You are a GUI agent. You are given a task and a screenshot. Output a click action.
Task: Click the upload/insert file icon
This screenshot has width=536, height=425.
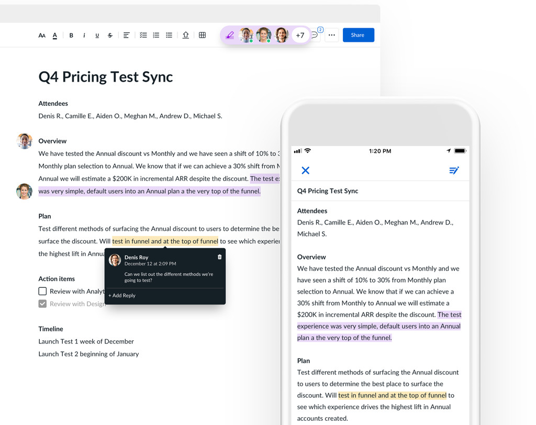click(186, 35)
